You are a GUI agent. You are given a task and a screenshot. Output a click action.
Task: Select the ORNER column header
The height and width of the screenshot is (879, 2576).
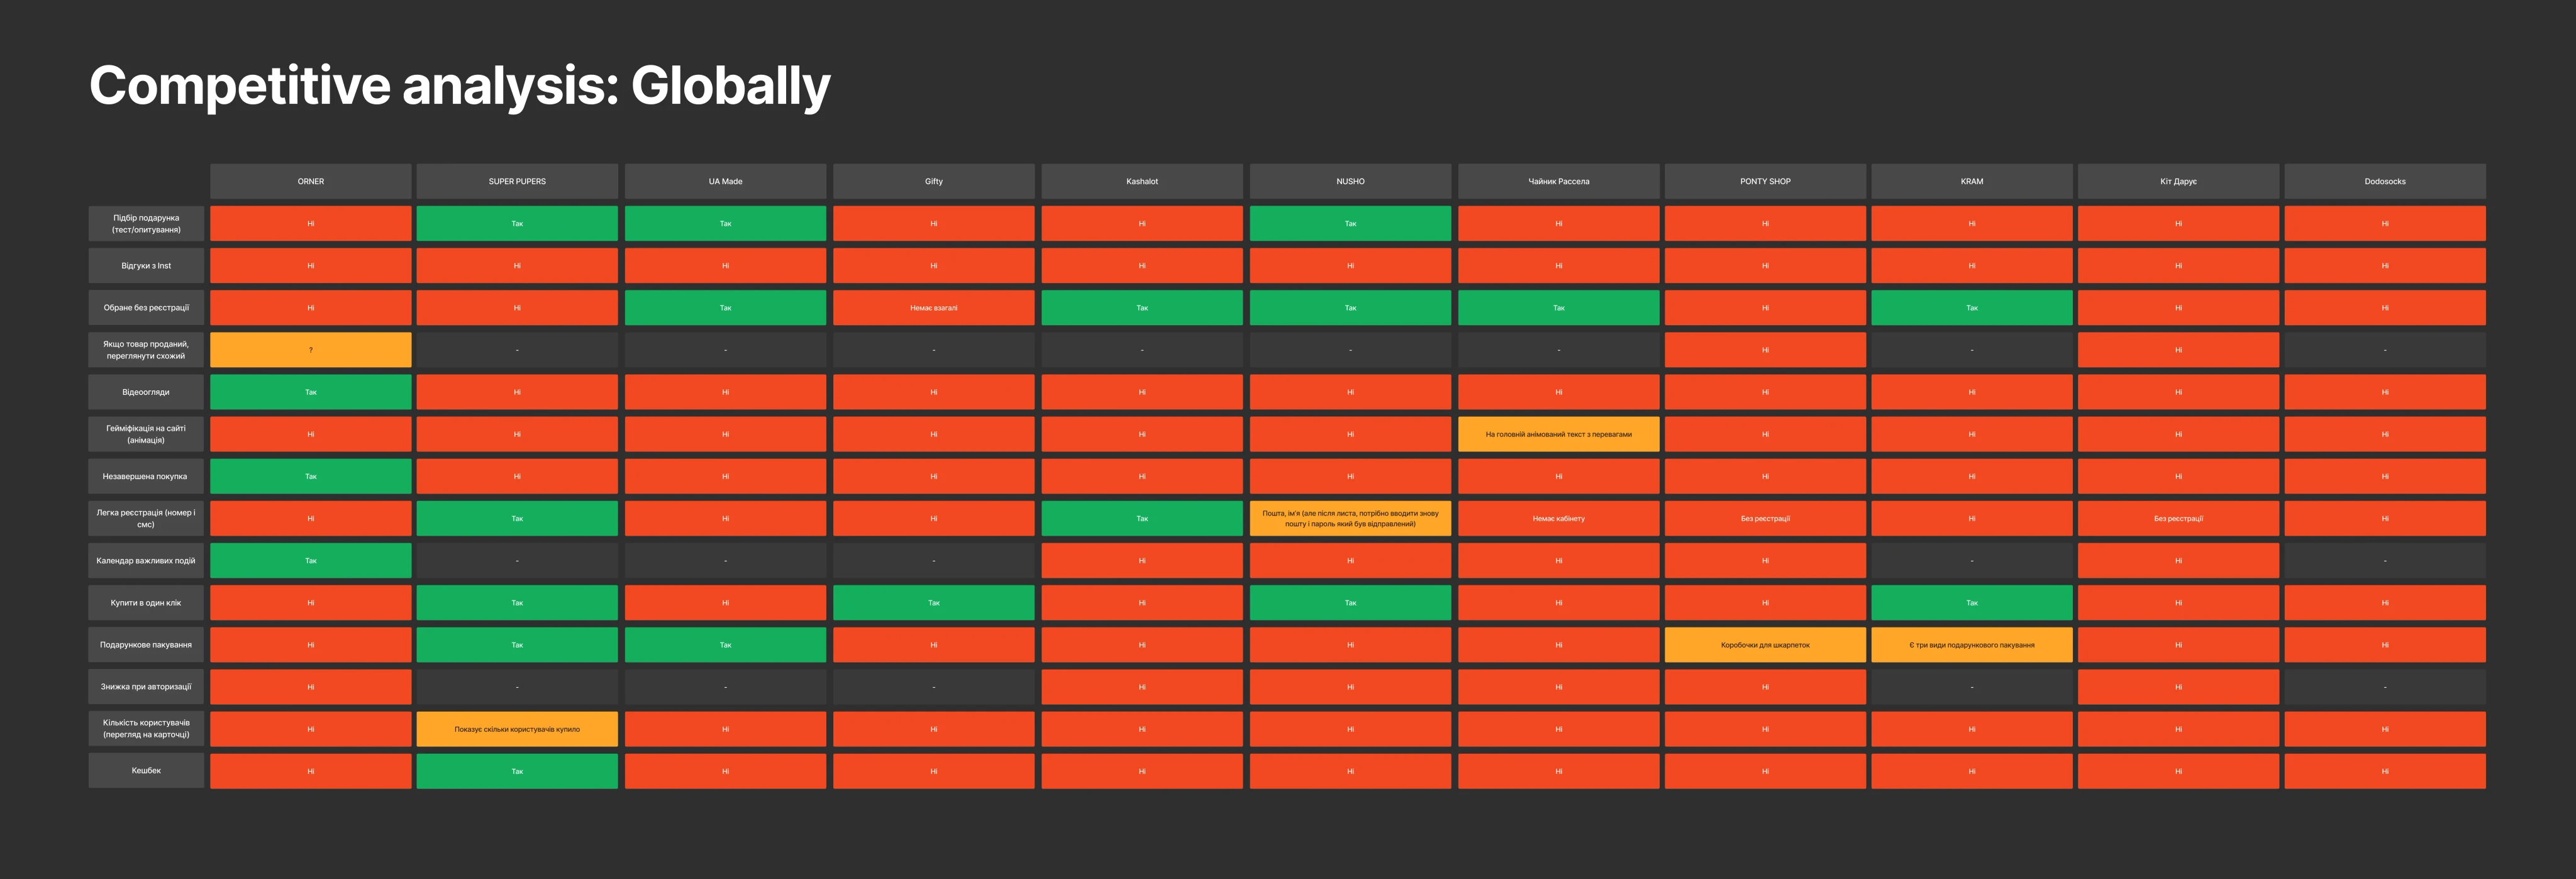311,181
